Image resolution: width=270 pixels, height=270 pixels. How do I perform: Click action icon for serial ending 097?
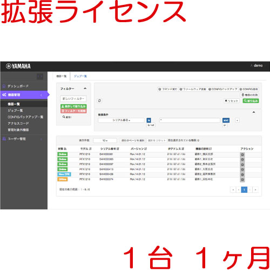pyautogui.click(x=242, y=165)
